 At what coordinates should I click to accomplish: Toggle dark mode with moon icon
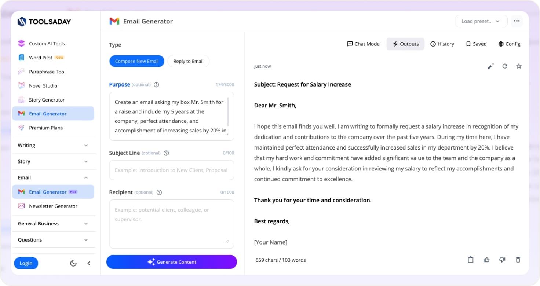tap(73, 263)
